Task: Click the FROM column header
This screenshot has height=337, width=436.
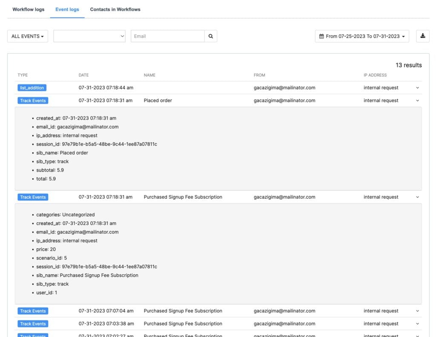Action: point(259,75)
